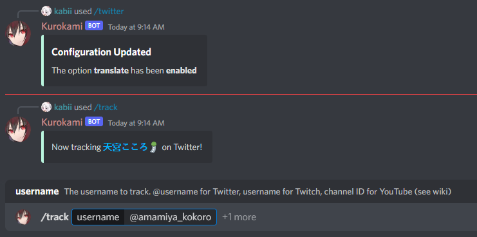Click the Kurokami avatar in the command bar
The image size is (477, 237).
(23, 217)
